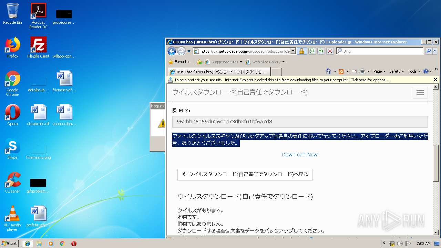441x248 pixels.
Task: Click the volume speaker tray icon
Action: (x=400, y=244)
